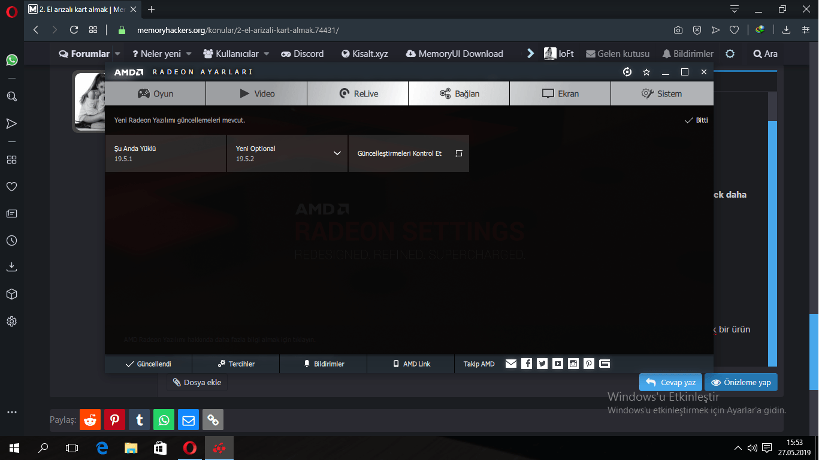Screen dimensions: 828x460
Task: Click the sidebar three-dots setup menu
Action: (x=11, y=413)
